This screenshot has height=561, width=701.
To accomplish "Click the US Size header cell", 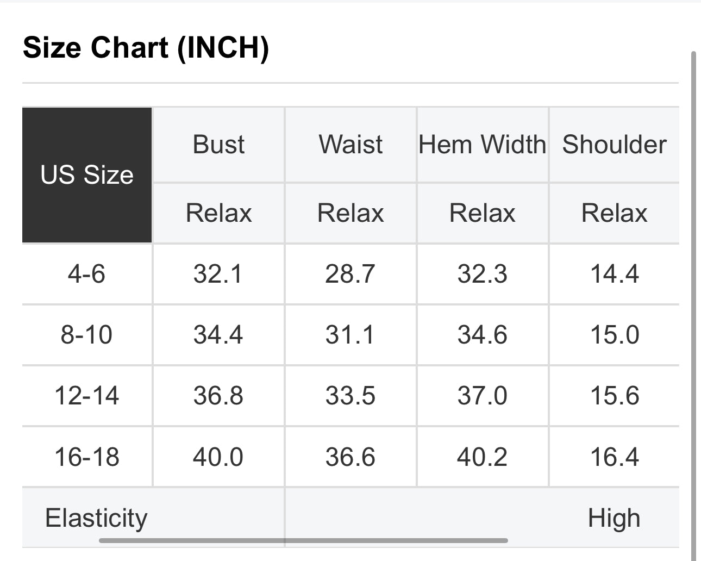I will [x=87, y=175].
